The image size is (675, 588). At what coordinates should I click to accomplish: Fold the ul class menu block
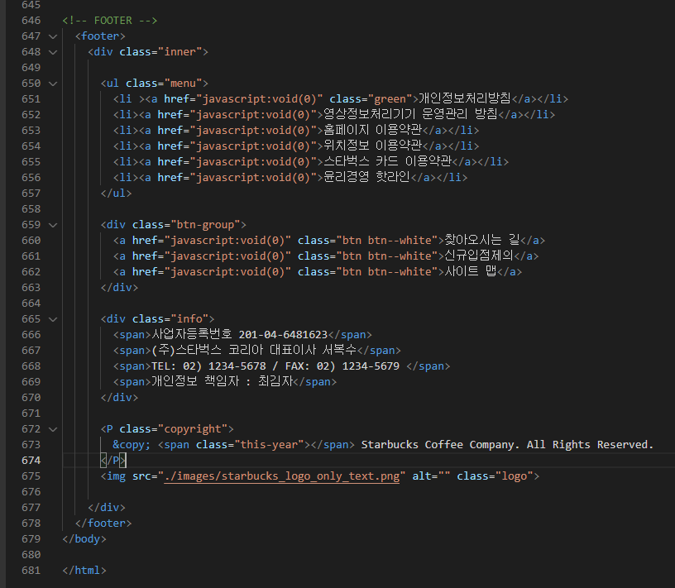(53, 84)
